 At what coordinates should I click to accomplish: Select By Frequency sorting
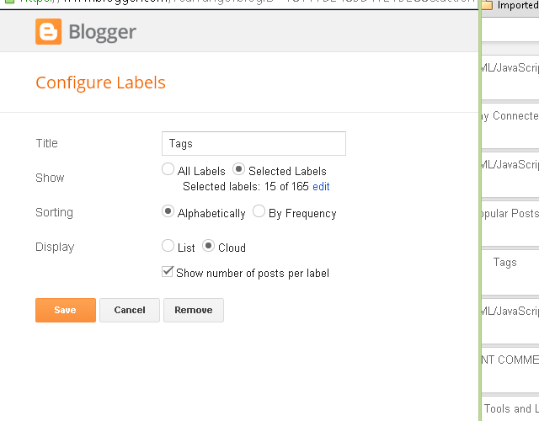[x=259, y=212]
